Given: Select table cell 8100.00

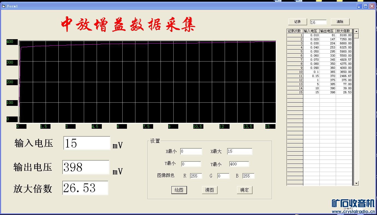Looking at the screenshot, I should point(344,35).
